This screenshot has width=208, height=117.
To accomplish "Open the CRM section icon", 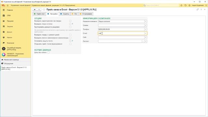I will (4, 16).
